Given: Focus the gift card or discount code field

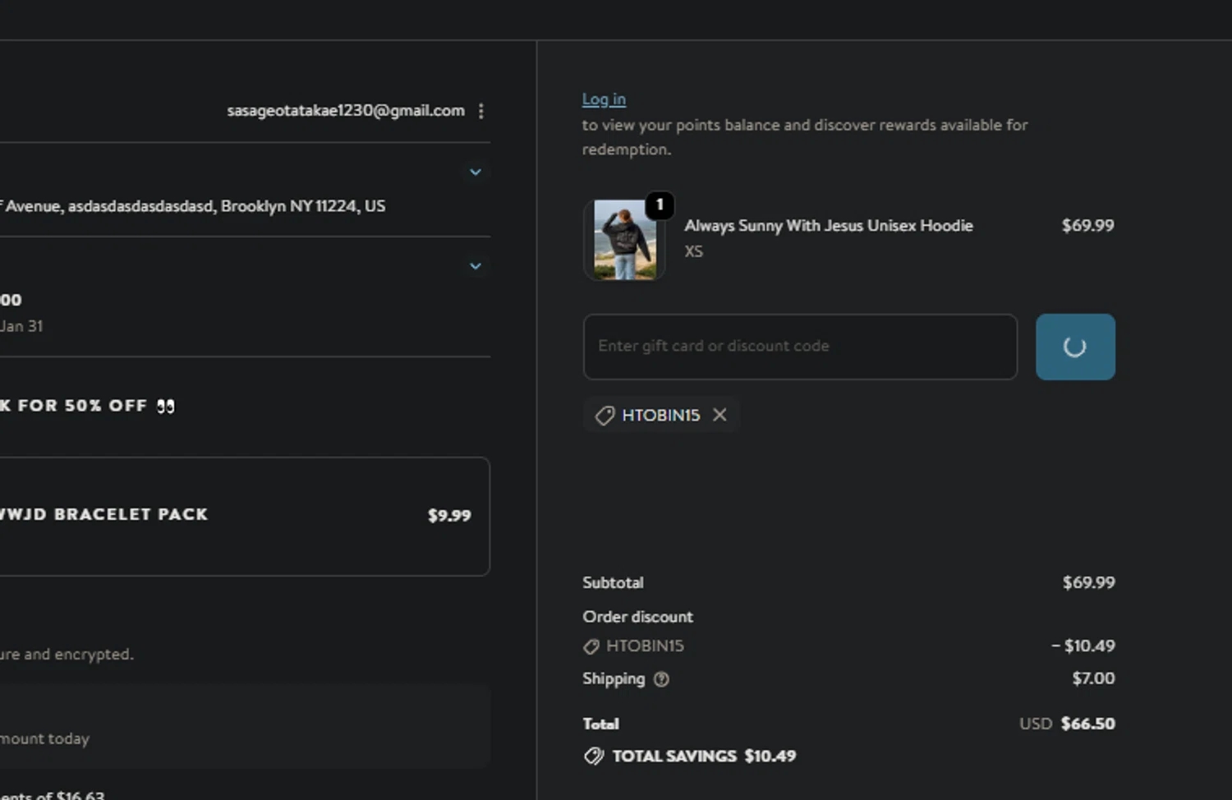Looking at the screenshot, I should (800, 347).
